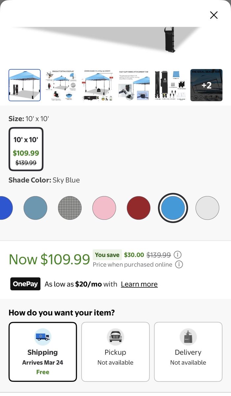This screenshot has height=396, width=231.
Task: Select the Shipping fulfillment option
Action: pos(43,352)
